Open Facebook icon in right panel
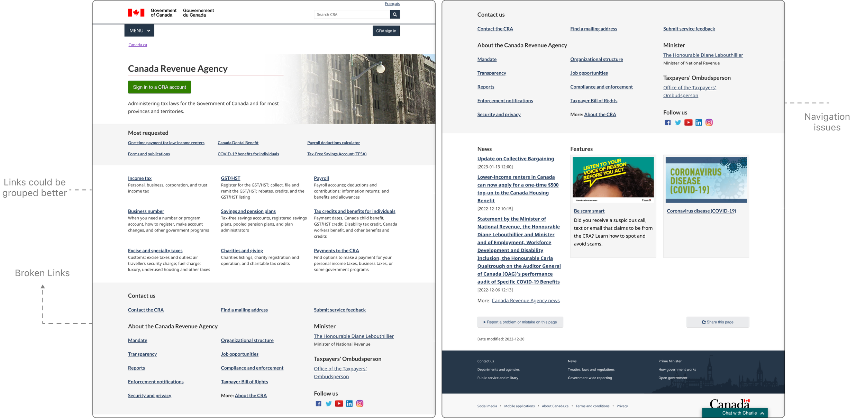 tap(668, 122)
